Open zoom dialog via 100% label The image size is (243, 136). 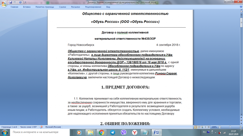tap(214, 127)
